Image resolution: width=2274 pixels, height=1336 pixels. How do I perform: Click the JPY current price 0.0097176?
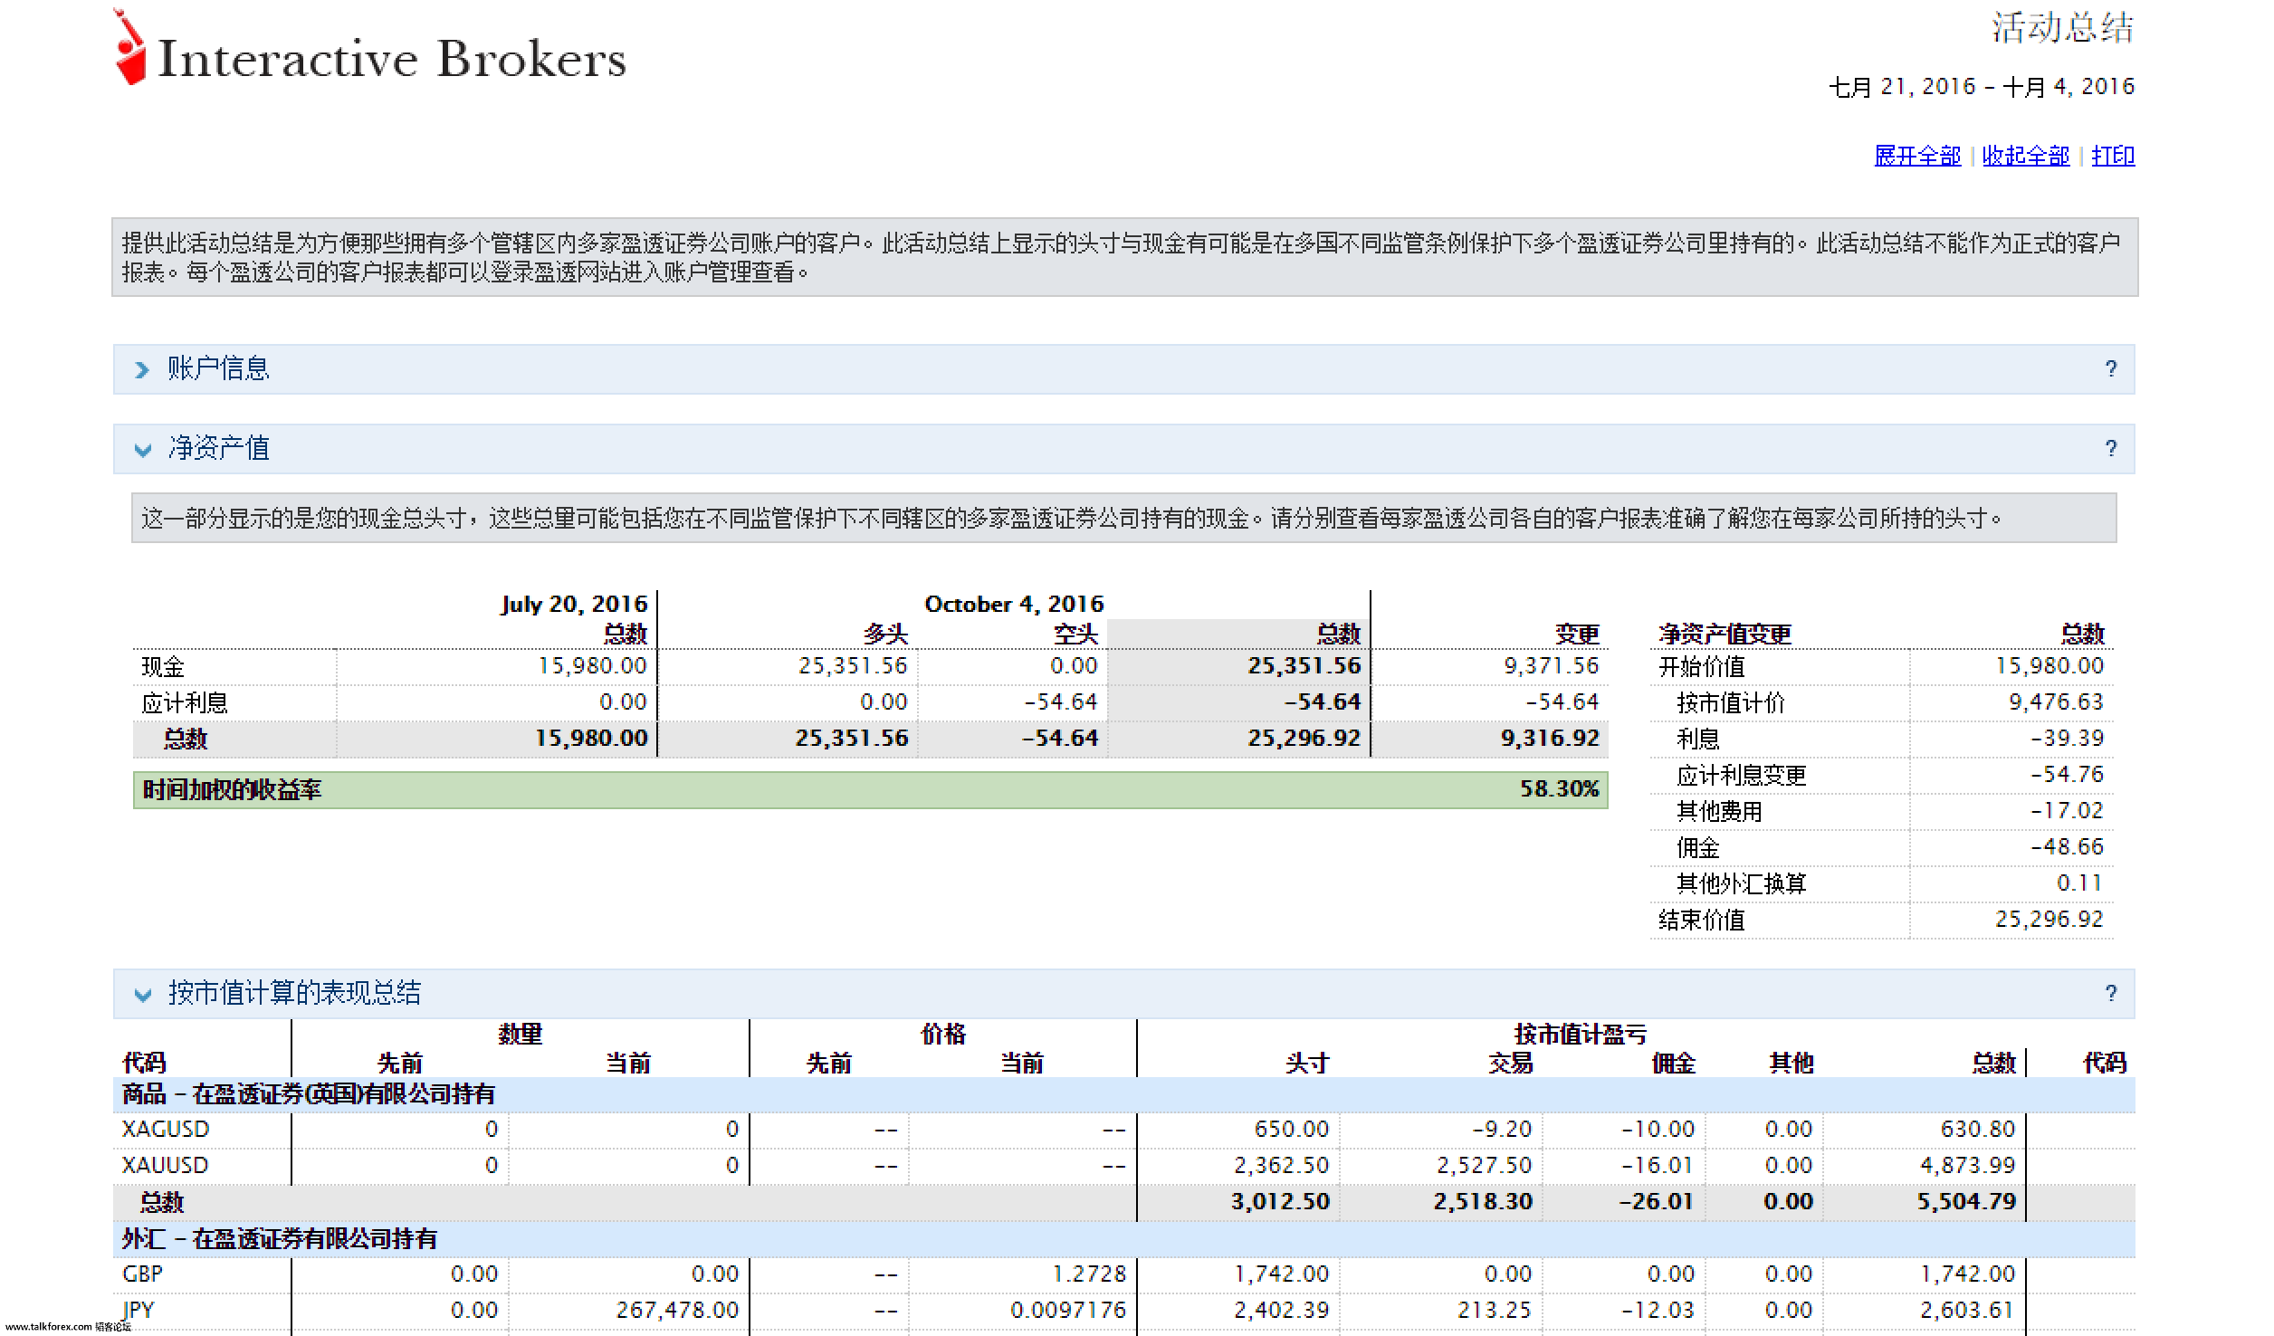tap(1068, 1310)
